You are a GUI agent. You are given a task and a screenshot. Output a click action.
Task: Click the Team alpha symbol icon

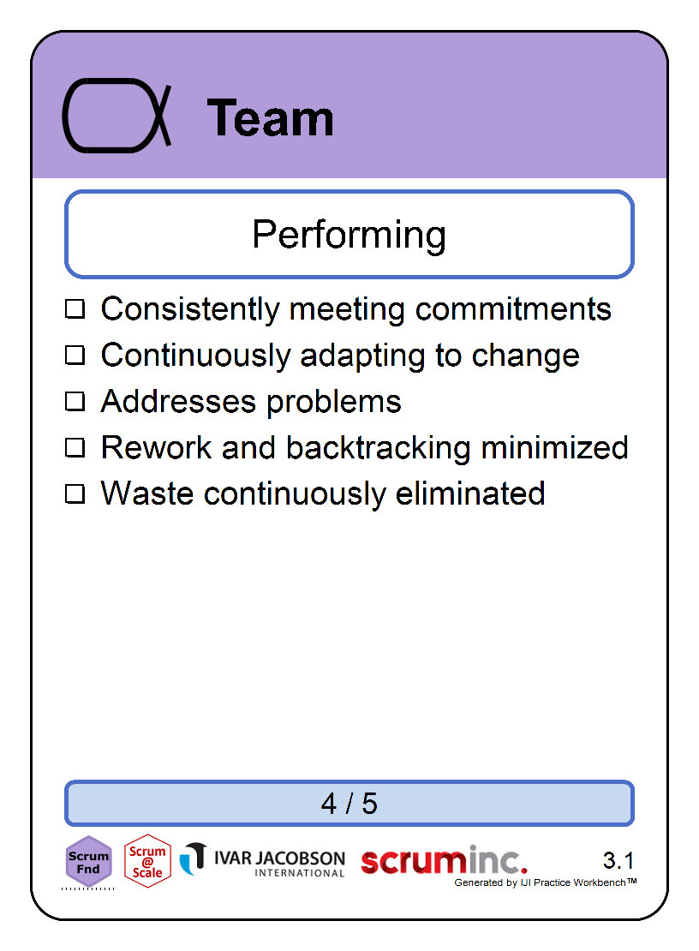(x=117, y=116)
